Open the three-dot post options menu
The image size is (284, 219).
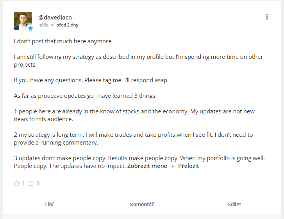267,17
